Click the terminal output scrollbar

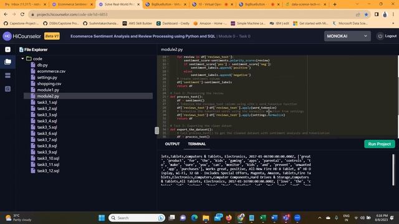tap(393, 170)
